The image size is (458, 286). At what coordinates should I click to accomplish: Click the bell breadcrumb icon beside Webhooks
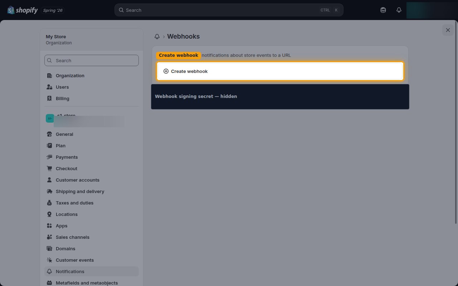click(x=157, y=36)
